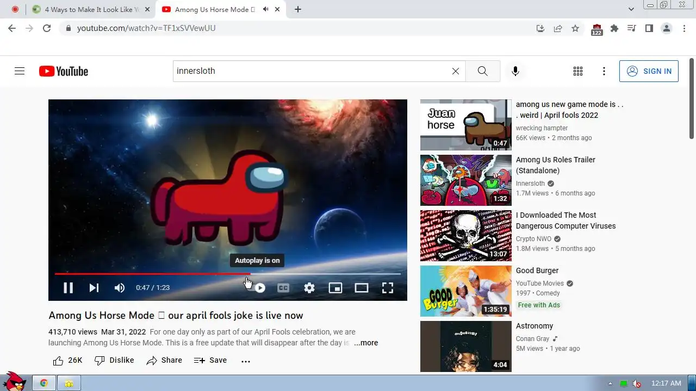Open the Dangerous Computer Viruses video thumbnail
Viewport: 696px width, 391px height.
[466, 236]
